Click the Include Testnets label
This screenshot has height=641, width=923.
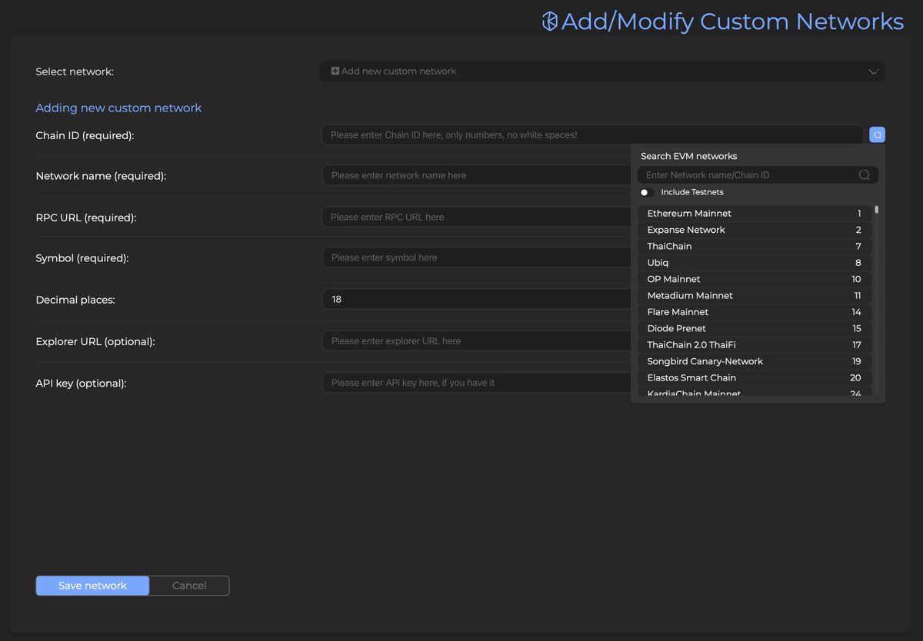pyautogui.click(x=692, y=192)
